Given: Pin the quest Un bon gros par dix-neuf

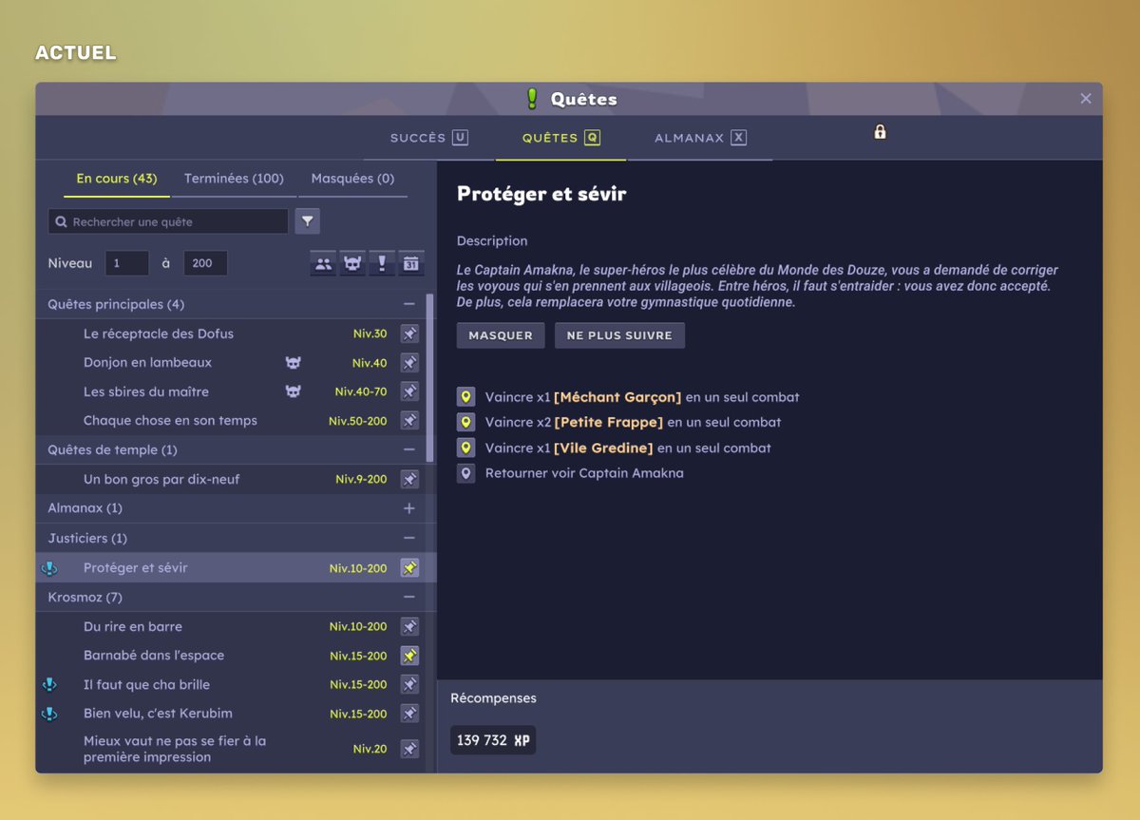Looking at the screenshot, I should [x=409, y=479].
